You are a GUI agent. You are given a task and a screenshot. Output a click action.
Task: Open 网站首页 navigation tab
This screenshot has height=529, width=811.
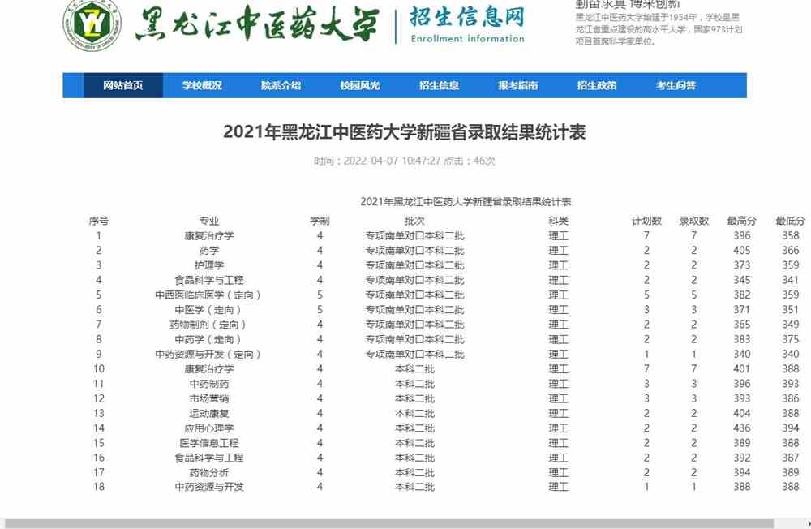point(123,85)
